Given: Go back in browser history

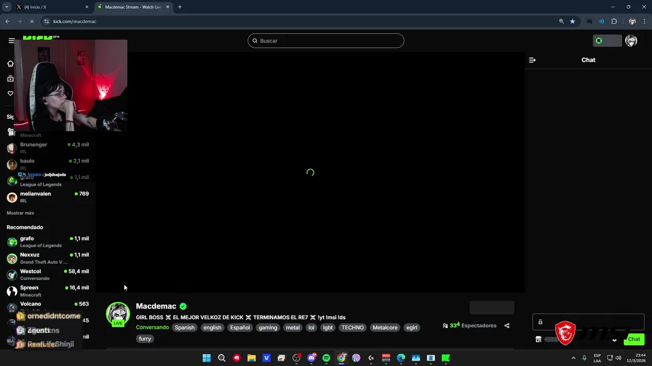Looking at the screenshot, I should 7,21.
